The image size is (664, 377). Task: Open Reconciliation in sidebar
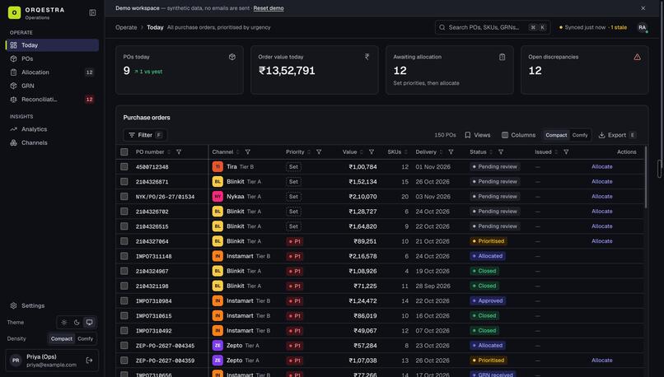click(x=53, y=100)
